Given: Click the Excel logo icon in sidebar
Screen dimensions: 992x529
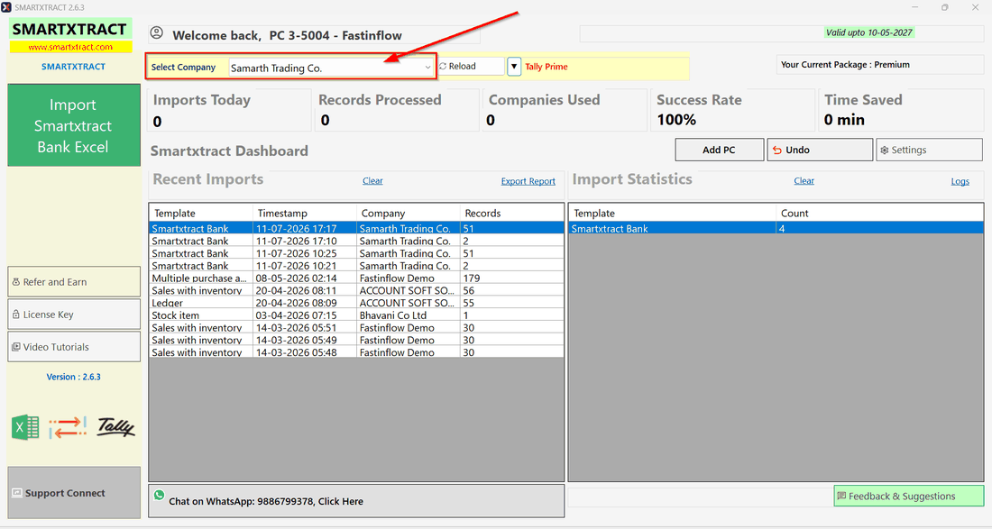Looking at the screenshot, I should click(x=25, y=428).
